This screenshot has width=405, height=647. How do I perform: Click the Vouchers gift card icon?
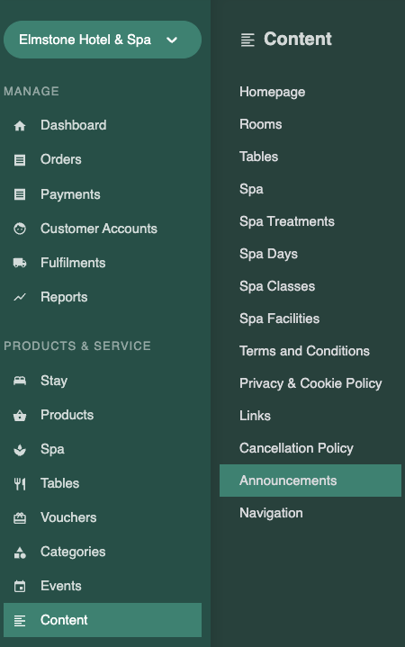(x=20, y=517)
